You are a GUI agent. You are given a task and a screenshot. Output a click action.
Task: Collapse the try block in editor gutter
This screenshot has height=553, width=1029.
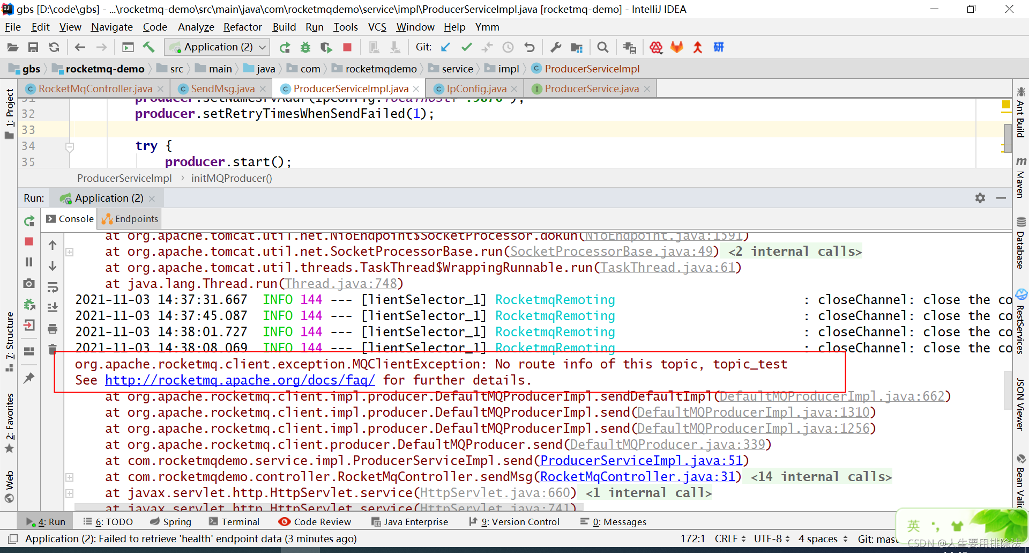(69, 146)
